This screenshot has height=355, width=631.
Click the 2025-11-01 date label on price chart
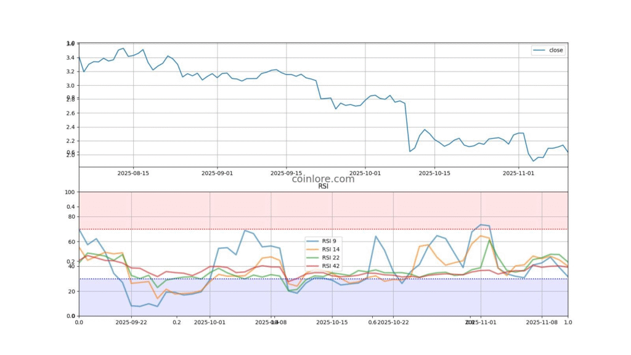(518, 173)
